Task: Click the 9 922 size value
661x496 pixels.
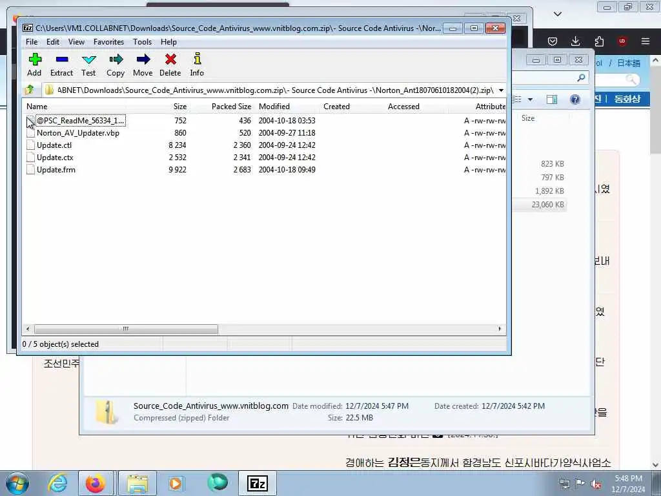Action: [x=178, y=170]
